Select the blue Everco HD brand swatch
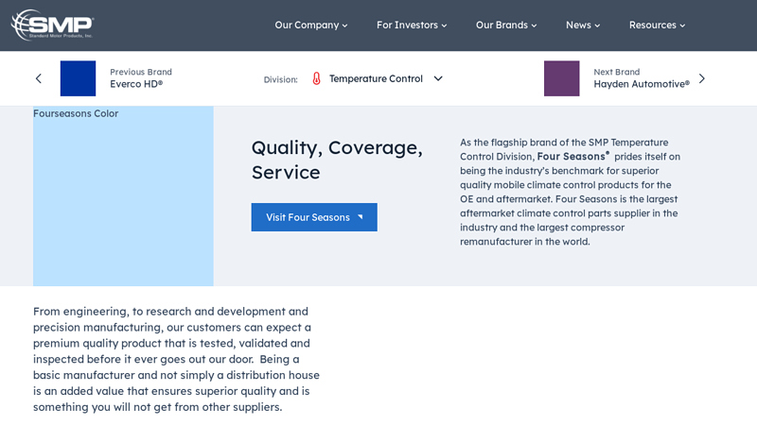The image size is (757, 425). click(x=78, y=78)
